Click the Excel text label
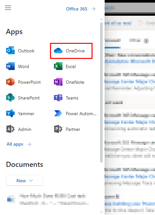155x215 pixels. tap(71, 66)
